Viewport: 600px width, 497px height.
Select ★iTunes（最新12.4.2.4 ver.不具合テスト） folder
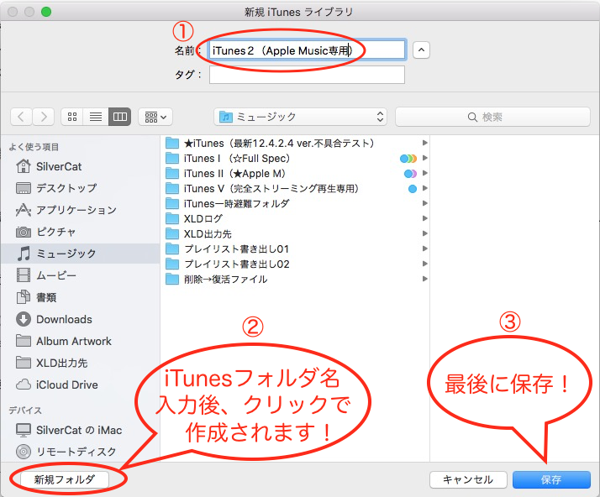tap(297, 144)
